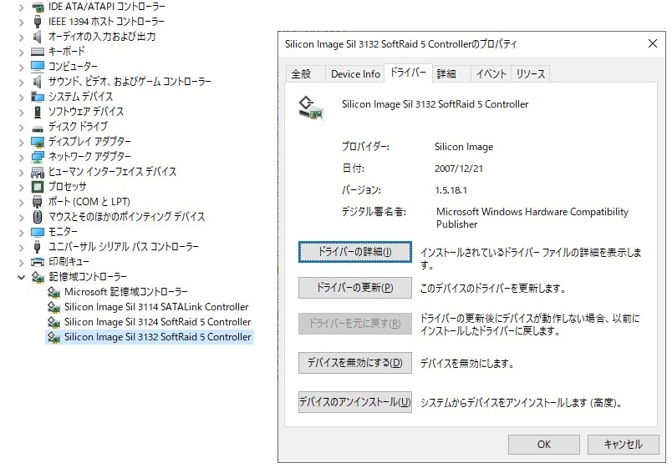Image resolution: width=672 pixels, height=468 pixels.
Task: Expand the IDE ATA/ATAPI コントローラー node
Action: coord(21,8)
